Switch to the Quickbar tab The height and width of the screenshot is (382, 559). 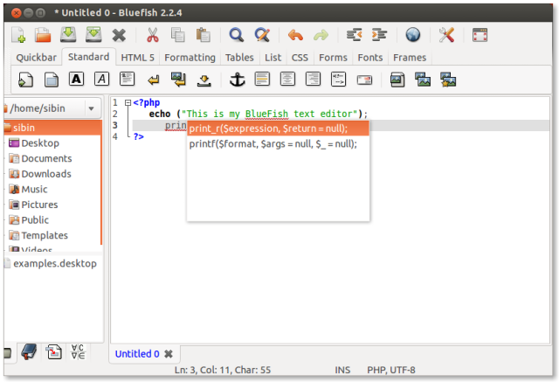click(x=37, y=58)
